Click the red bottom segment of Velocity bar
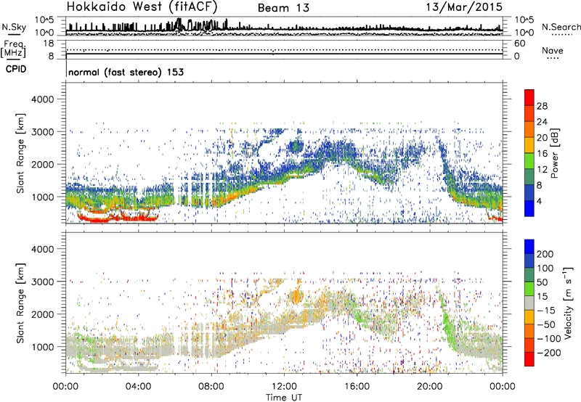Screen dimensions: 581x402 point(529,359)
